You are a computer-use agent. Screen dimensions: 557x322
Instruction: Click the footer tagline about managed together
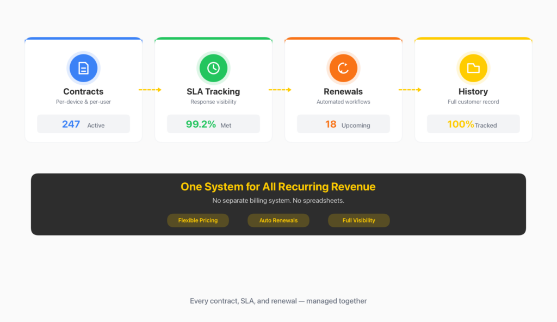coord(278,301)
